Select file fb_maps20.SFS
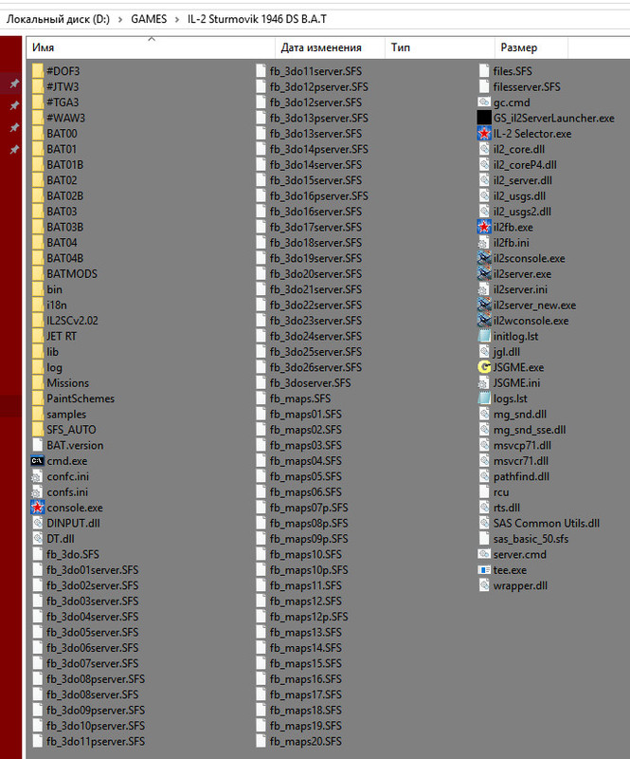Image resolution: width=630 pixels, height=759 pixels. [306, 741]
